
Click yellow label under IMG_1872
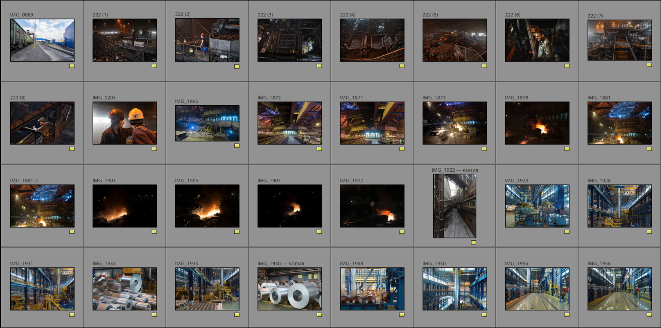[319, 149]
